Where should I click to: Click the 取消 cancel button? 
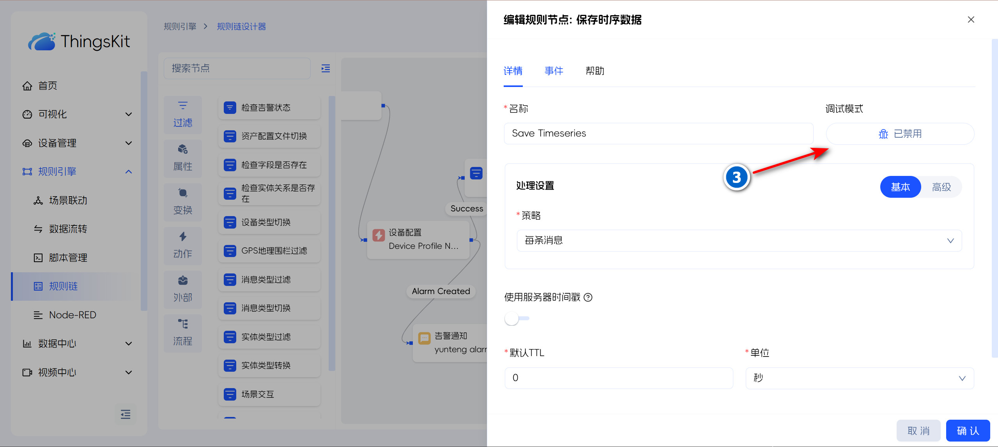point(918,431)
